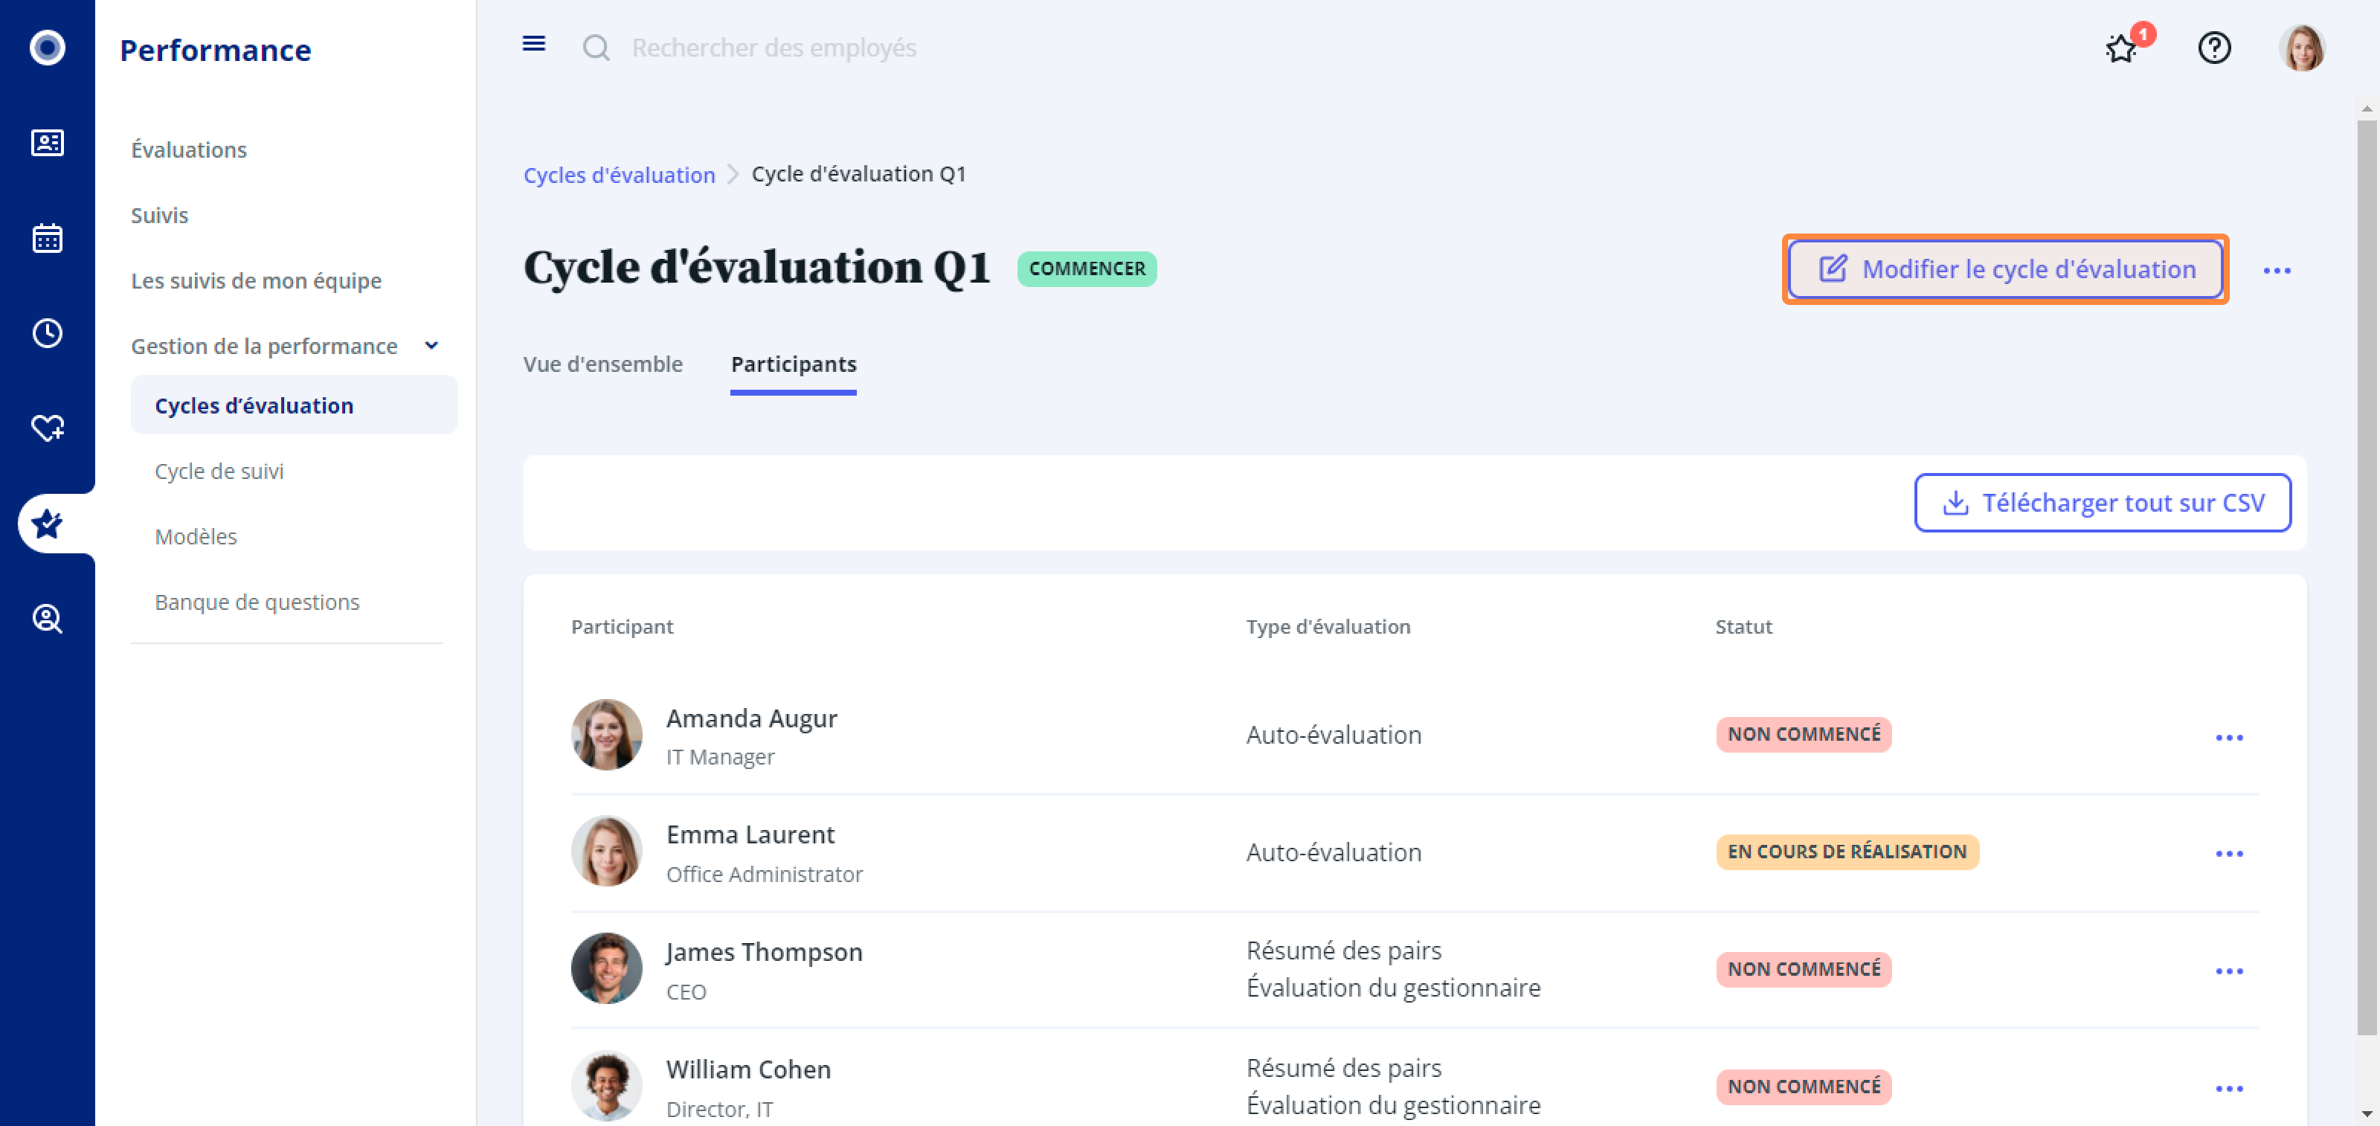The width and height of the screenshot is (2380, 1126).
Task: Click Cycles d'évaluation breadcrumb link
Action: (619, 175)
